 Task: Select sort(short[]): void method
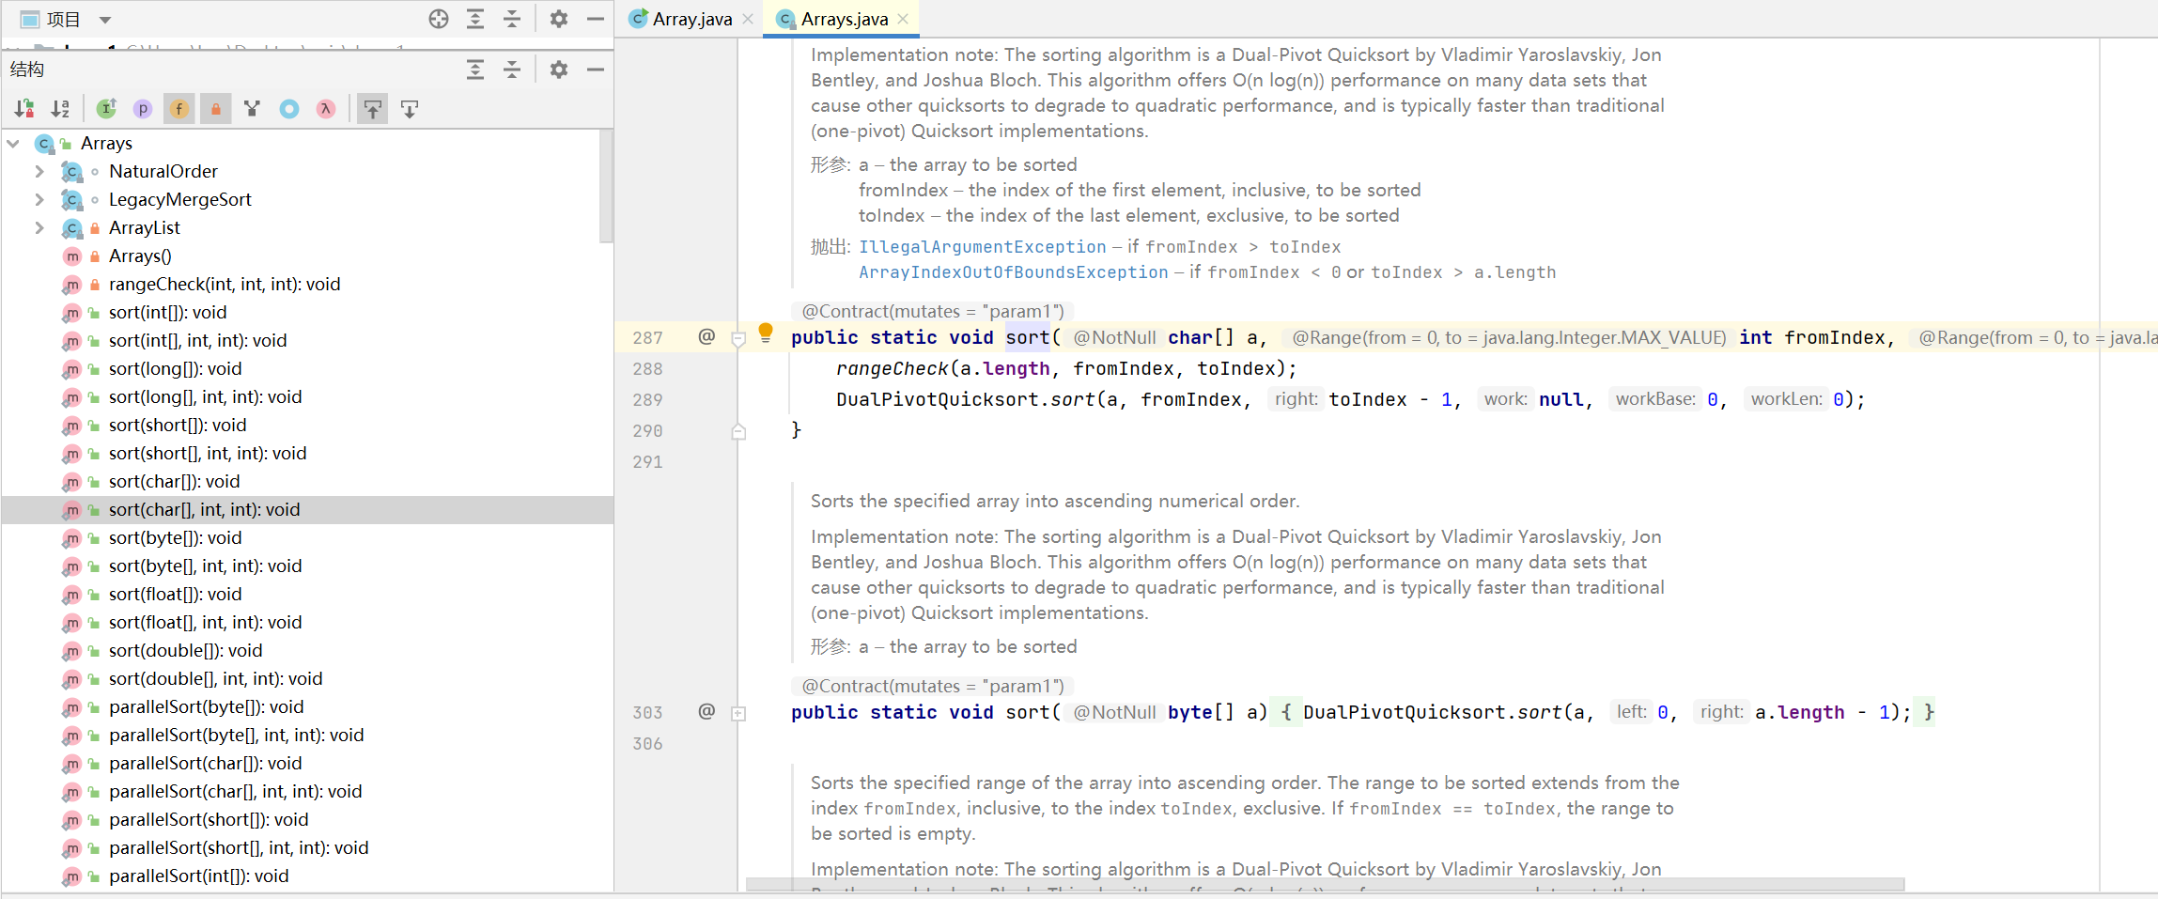178,426
